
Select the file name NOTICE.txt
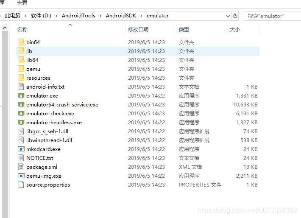(x=39, y=158)
